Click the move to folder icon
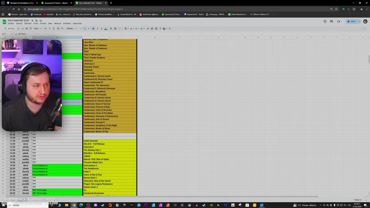 36,21
